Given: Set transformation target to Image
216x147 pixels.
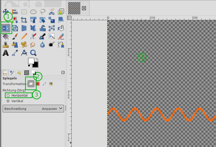Looking at the screenshot, I should (51, 84).
